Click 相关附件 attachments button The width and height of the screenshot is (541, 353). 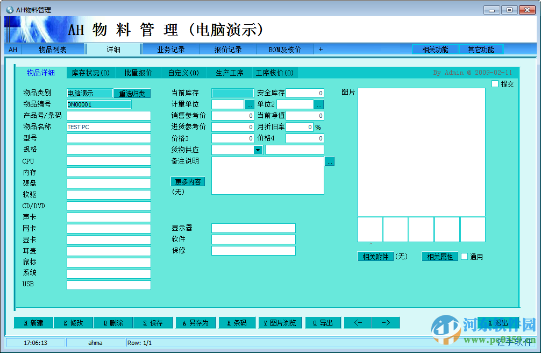click(375, 257)
